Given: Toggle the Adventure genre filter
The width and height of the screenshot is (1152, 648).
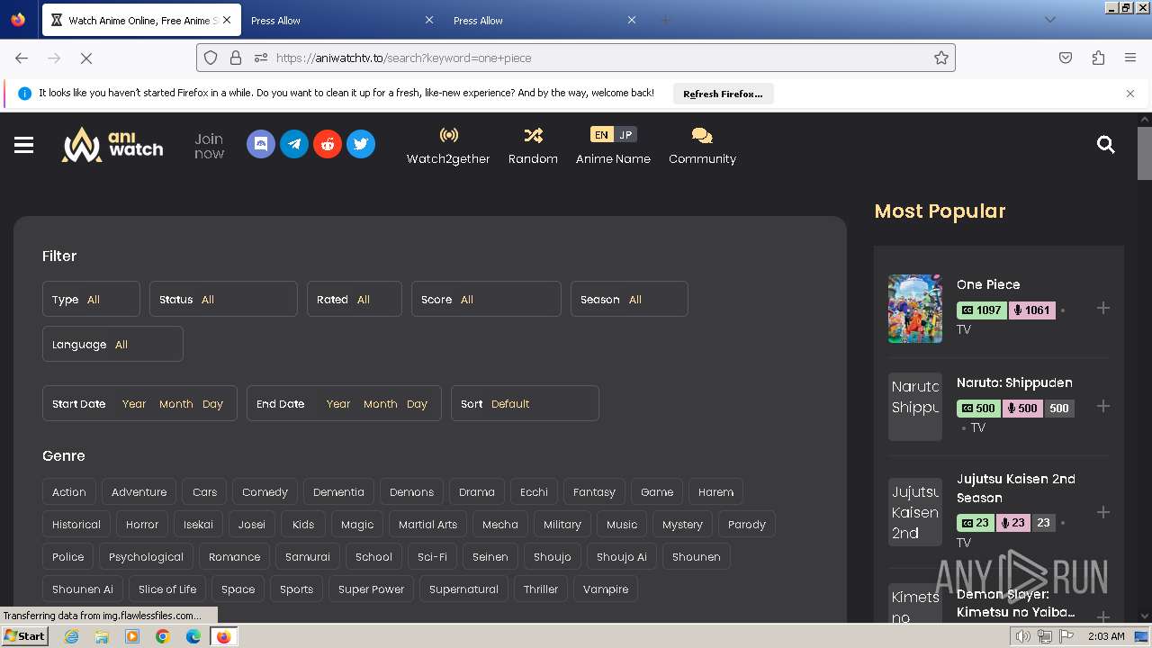Looking at the screenshot, I should pyautogui.click(x=139, y=492).
